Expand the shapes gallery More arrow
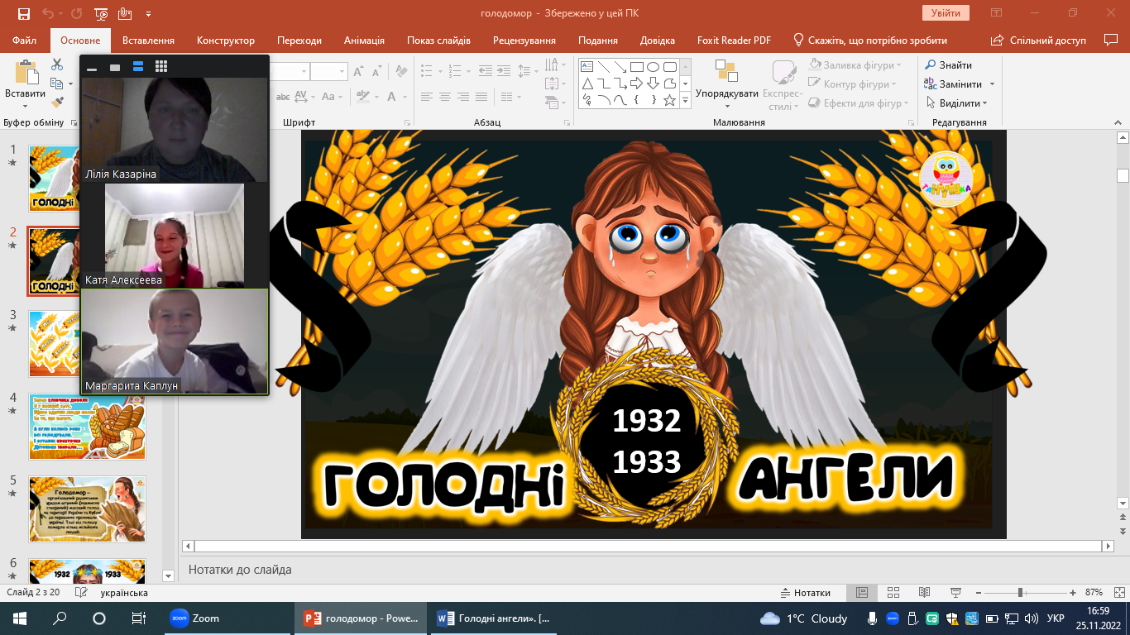 [686, 100]
